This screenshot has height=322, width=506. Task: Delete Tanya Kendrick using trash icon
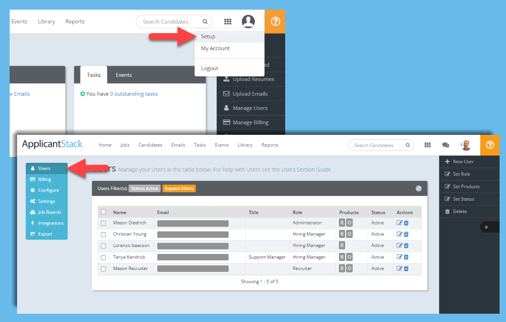[406, 257]
